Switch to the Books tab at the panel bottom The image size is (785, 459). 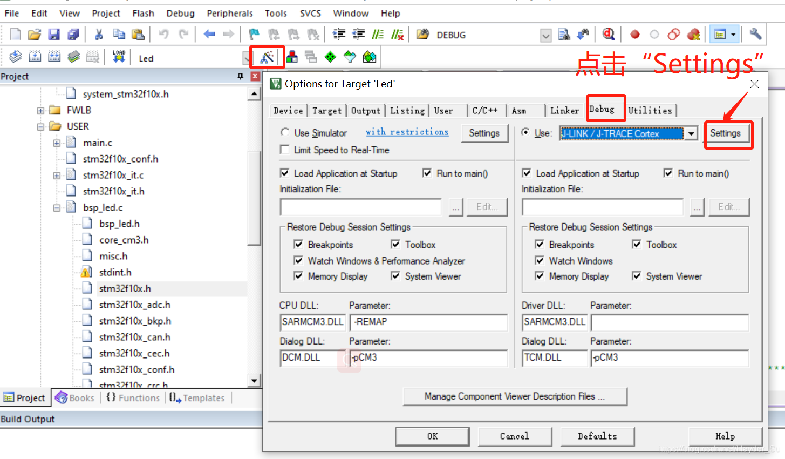coord(75,397)
